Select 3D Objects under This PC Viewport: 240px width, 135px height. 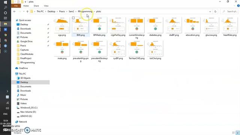tap(25, 78)
